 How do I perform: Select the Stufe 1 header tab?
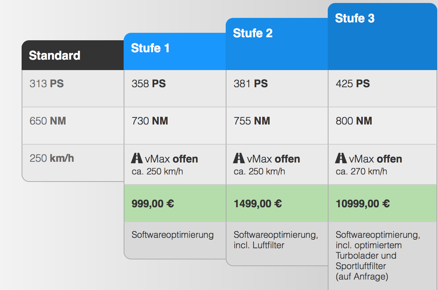(175, 51)
